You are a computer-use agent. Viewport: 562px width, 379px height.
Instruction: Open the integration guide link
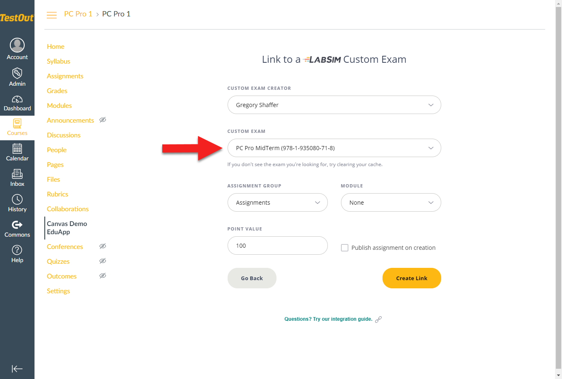coord(329,319)
